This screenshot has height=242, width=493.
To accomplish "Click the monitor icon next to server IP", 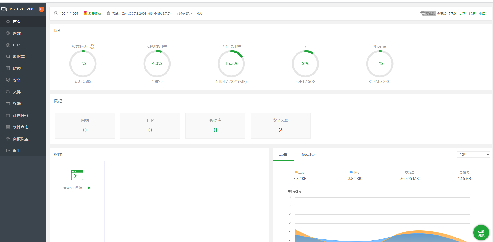I will [4, 9].
